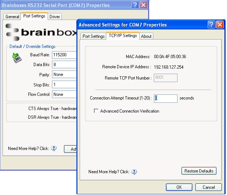
Task: Enable Advanced Connection Verification checkbox
Action: click(x=96, y=111)
